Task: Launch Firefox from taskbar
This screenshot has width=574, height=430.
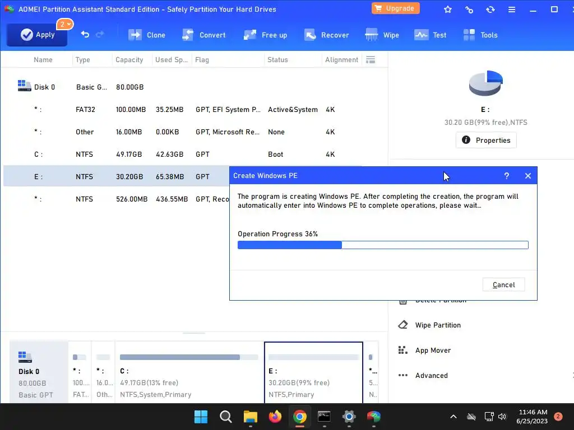Action: (x=275, y=417)
